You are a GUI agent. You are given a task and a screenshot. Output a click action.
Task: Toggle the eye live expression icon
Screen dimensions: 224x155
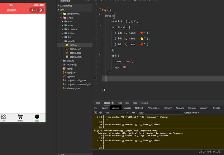click(x=133, y=113)
